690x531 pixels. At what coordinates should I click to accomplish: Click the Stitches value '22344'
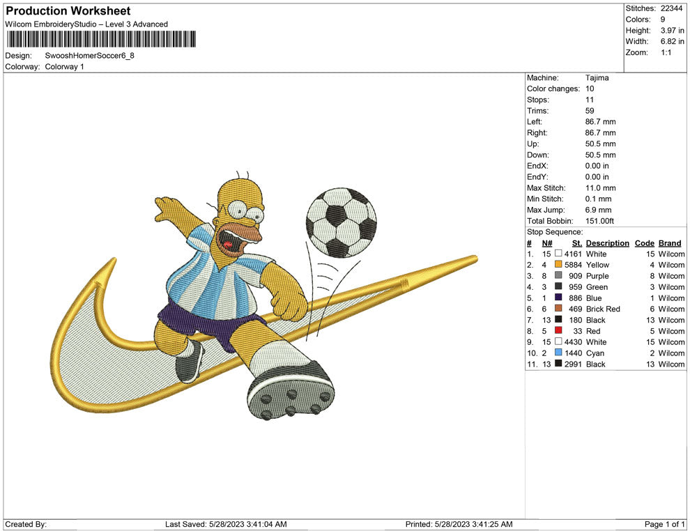click(671, 8)
